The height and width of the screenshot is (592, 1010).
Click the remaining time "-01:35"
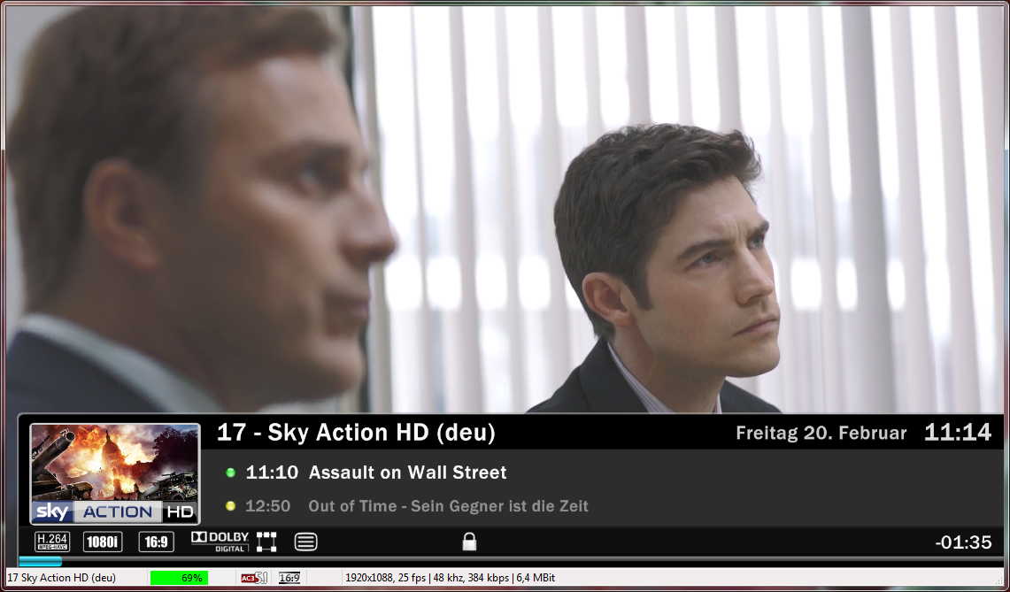coord(964,542)
